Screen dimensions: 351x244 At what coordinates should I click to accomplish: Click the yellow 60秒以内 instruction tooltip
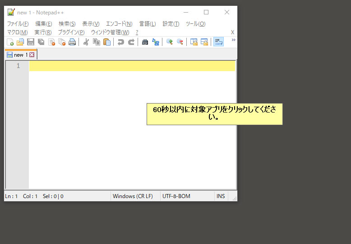pos(214,114)
